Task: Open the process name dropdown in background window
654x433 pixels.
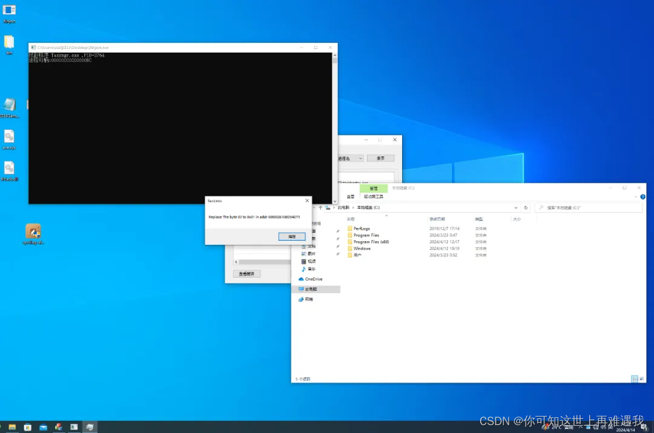Action: [351, 158]
